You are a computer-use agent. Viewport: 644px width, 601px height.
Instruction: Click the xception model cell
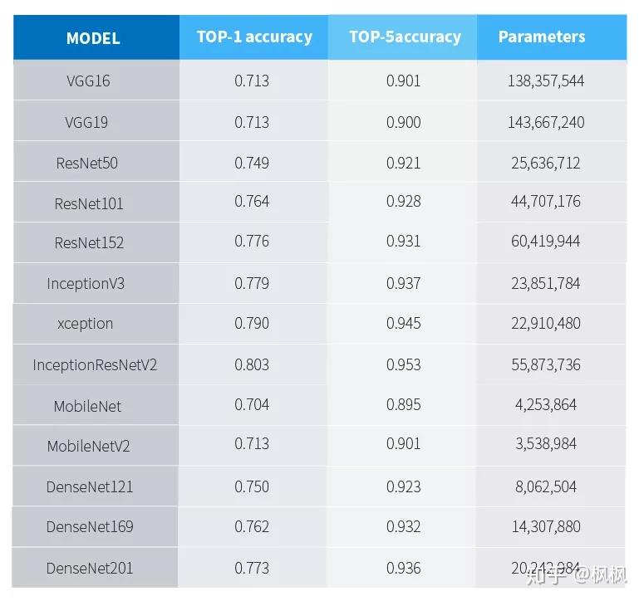[x=86, y=323]
